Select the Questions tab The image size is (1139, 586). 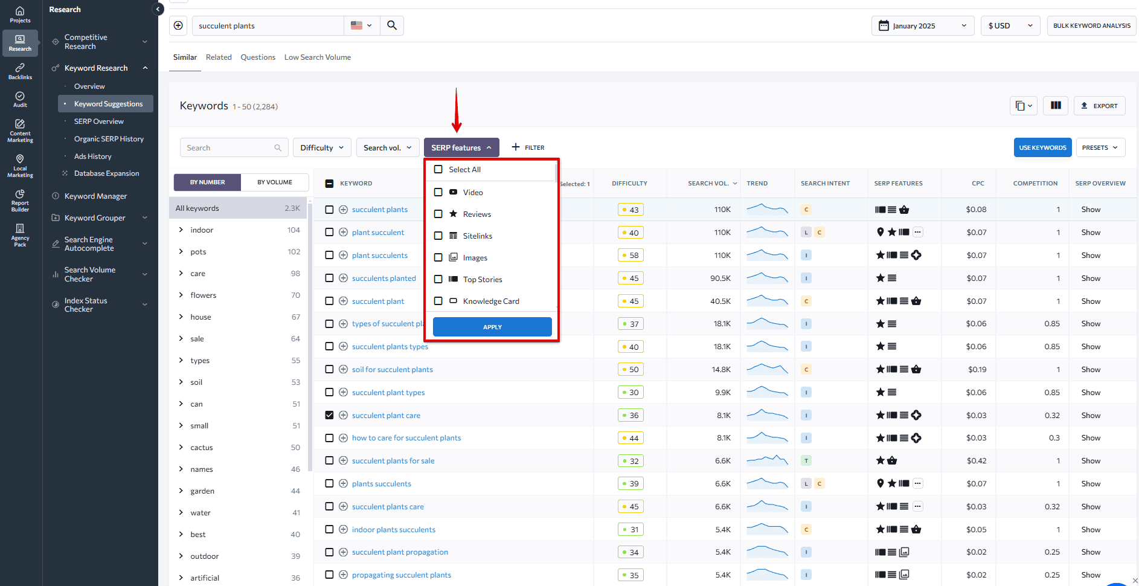(257, 57)
